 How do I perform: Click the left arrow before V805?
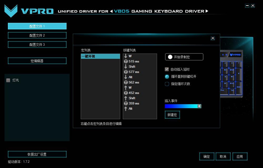(x=111, y=11)
